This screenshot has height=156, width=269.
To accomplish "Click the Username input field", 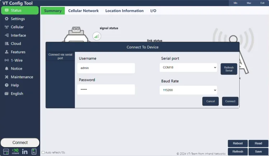I will 106,68.
